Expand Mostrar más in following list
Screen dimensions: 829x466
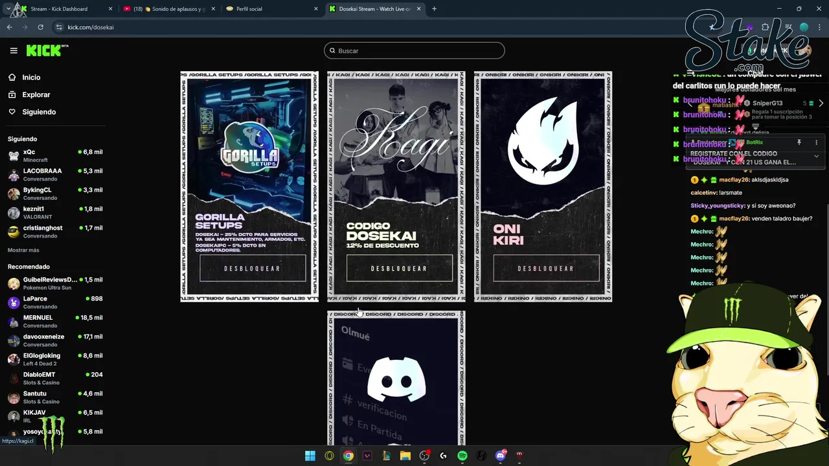click(x=23, y=250)
